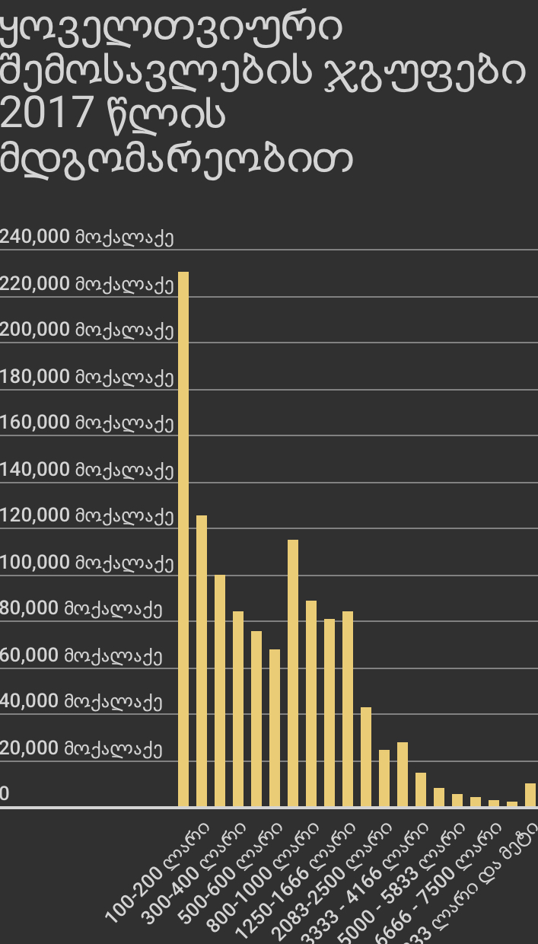Click the 160,000 მოქალაქე y-axis label

click(87, 423)
